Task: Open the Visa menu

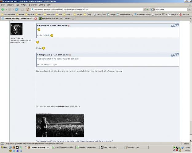Action: click(17, 5)
